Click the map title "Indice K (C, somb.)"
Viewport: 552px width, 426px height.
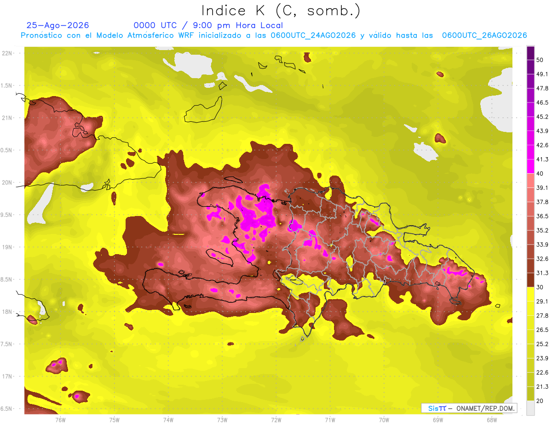(x=281, y=11)
